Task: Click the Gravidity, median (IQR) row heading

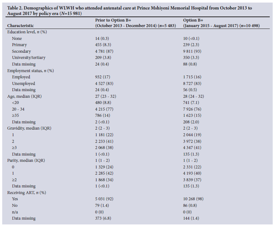Action: coord(29,128)
